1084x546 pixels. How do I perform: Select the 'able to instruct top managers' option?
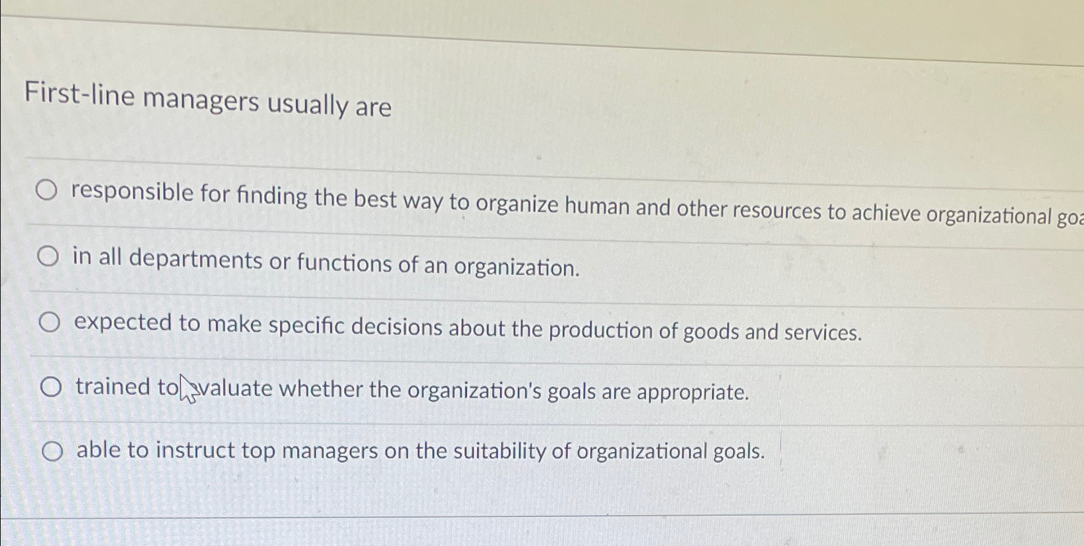click(53, 451)
